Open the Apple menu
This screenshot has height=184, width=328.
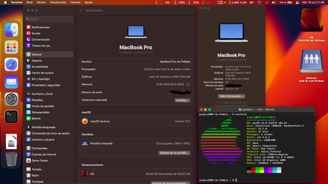pos(6,3)
